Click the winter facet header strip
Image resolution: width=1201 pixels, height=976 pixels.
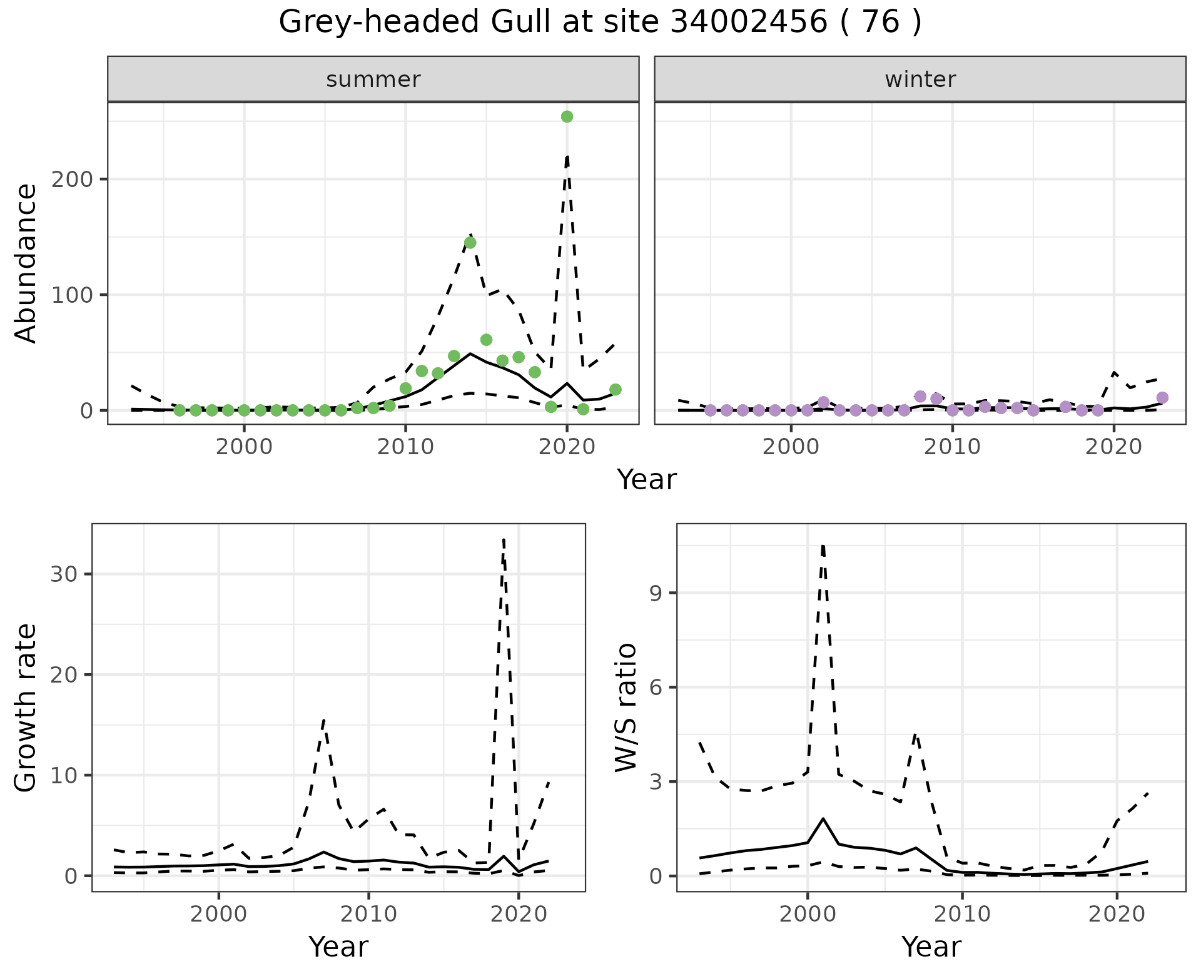click(920, 79)
